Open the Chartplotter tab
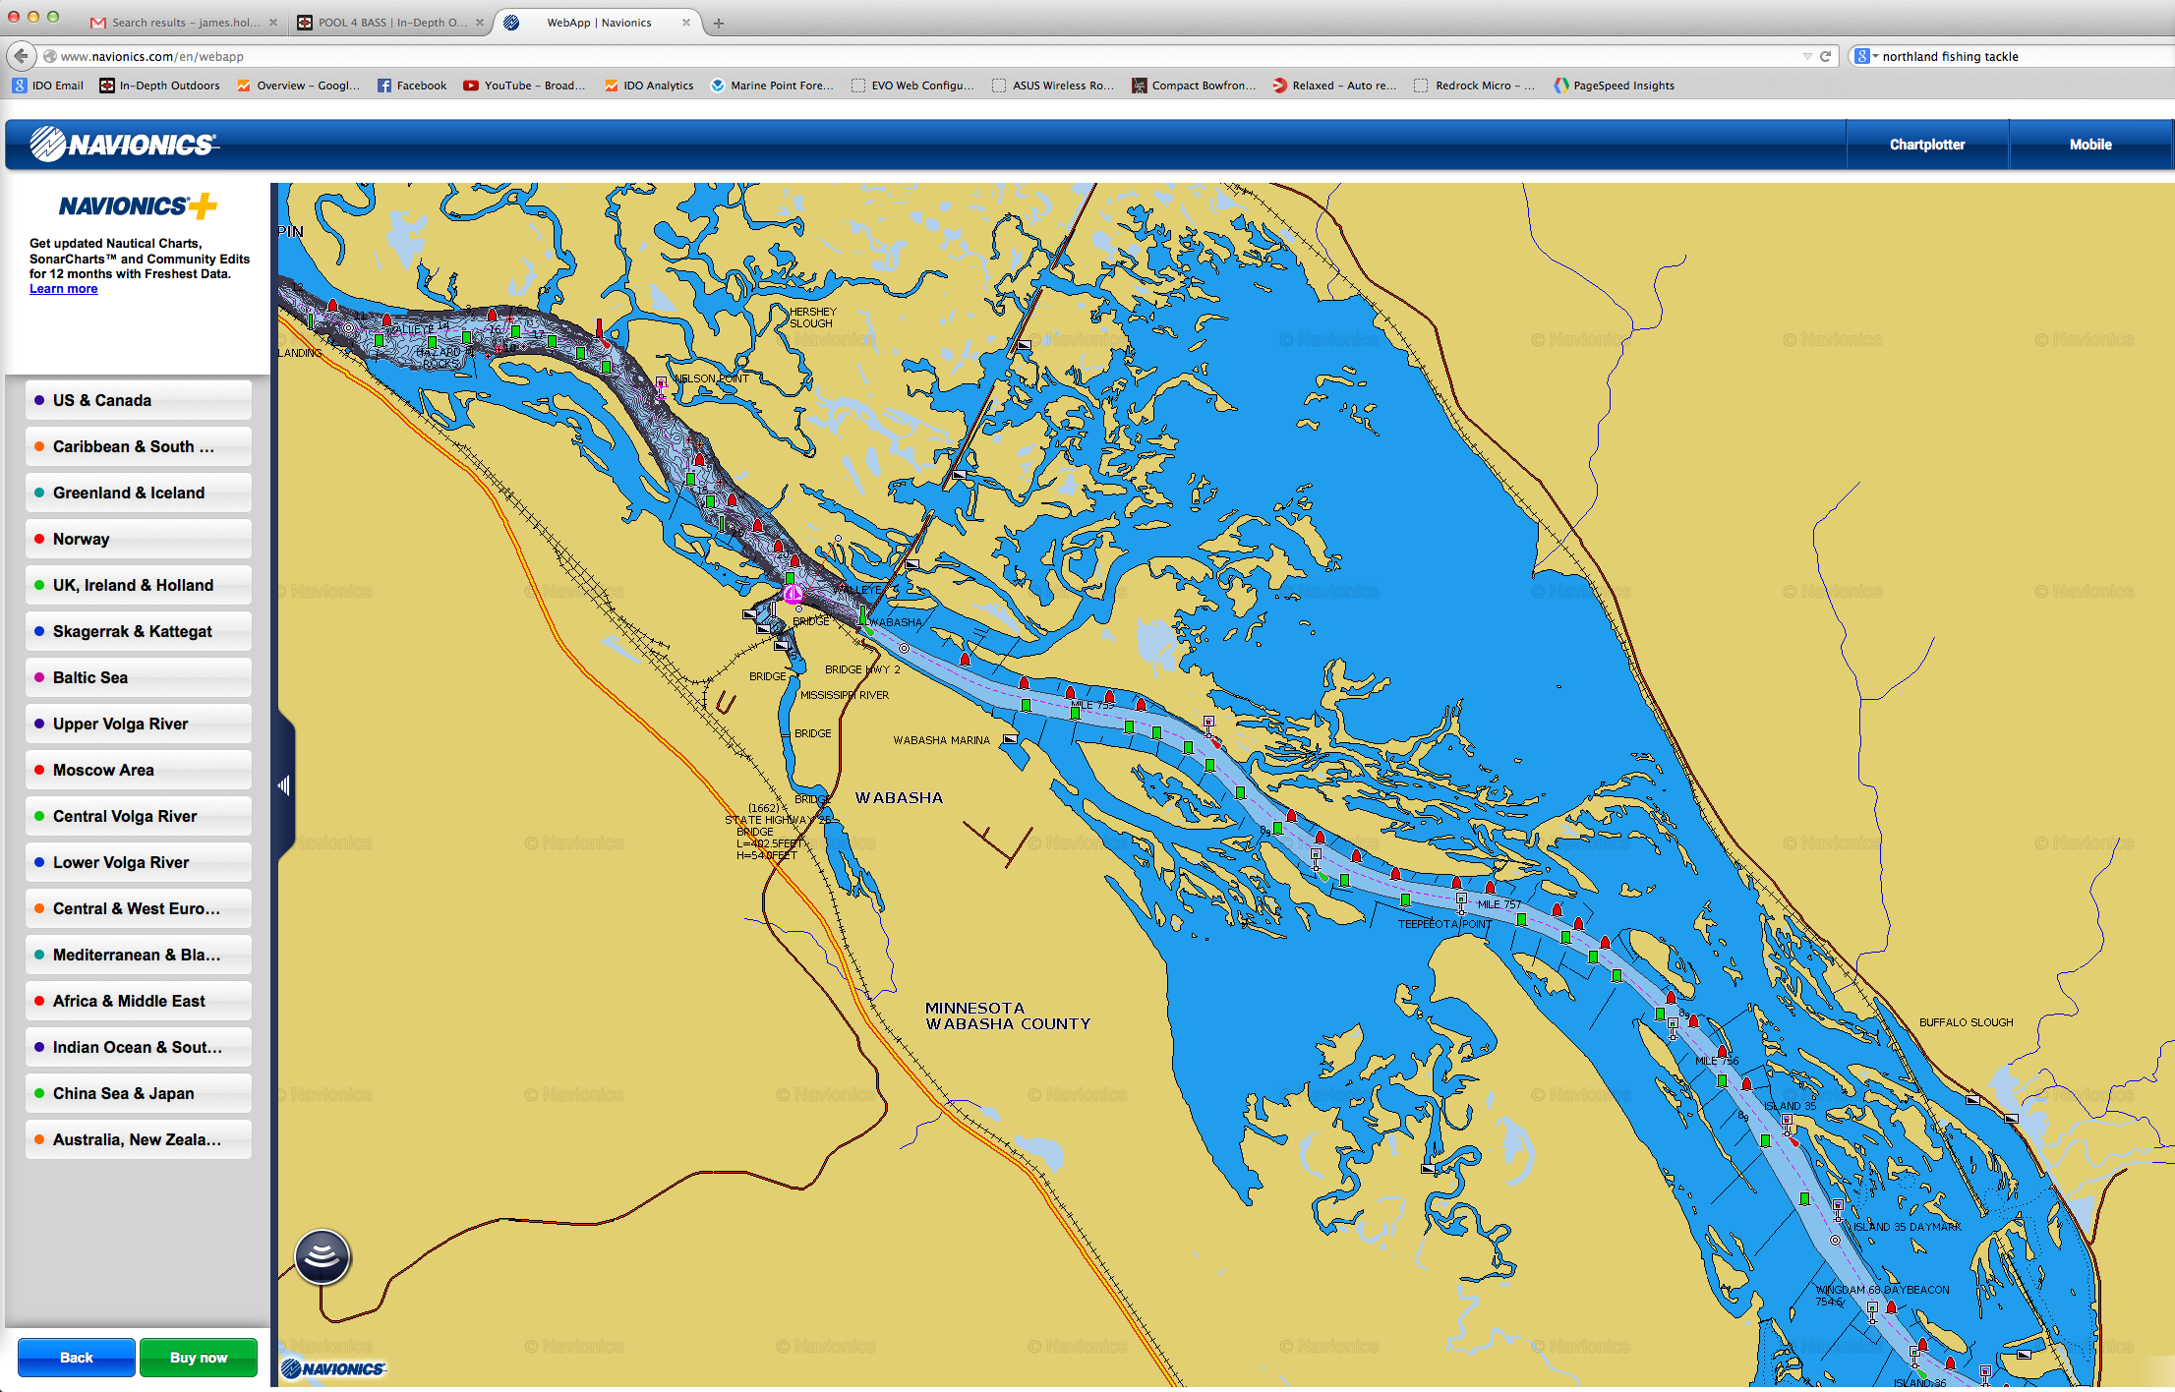Image resolution: width=2175 pixels, height=1392 pixels. click(x=1926, y=145)
